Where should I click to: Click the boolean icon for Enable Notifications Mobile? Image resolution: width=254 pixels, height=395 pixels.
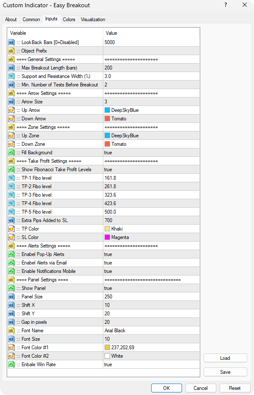11,271
